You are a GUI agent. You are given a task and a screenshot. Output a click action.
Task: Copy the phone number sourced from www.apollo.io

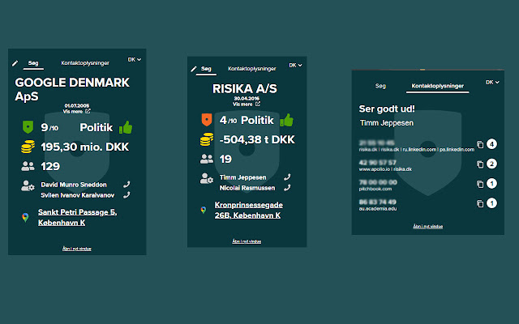pyautogui.click(x=480, y=164)
